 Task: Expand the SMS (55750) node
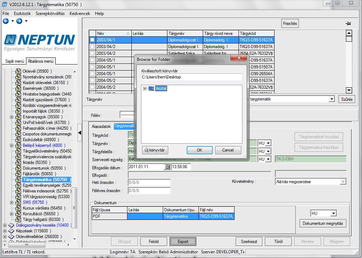coord(11,202)
